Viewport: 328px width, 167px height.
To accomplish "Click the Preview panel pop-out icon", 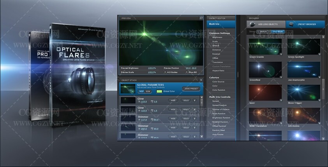I will pyautogui.click(x=201, y=18).
